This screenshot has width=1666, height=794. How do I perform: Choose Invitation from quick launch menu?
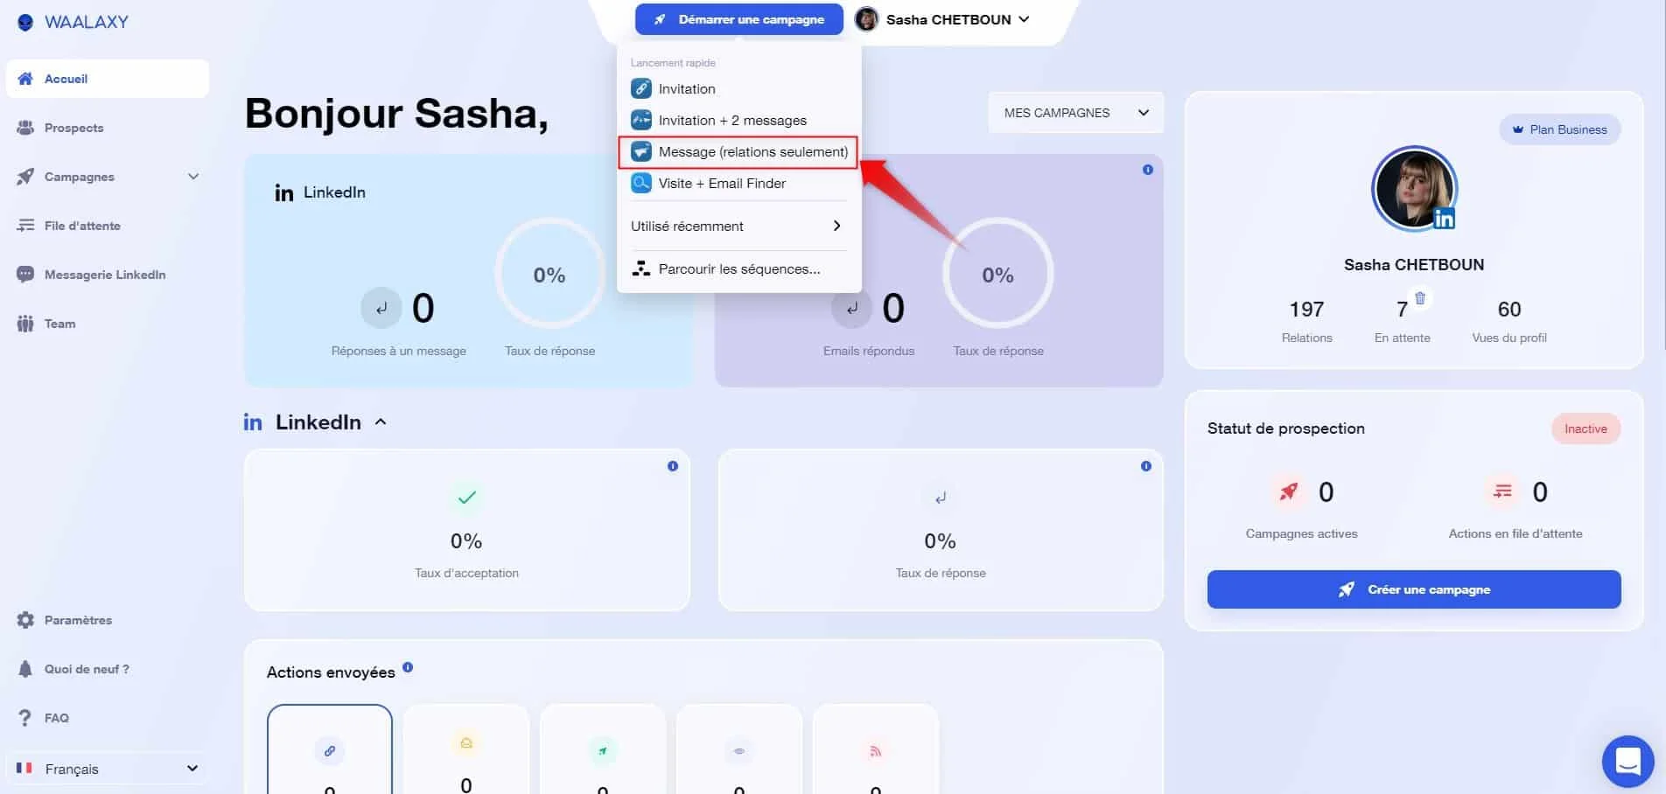pyautogui.click(x=739, y=88)
